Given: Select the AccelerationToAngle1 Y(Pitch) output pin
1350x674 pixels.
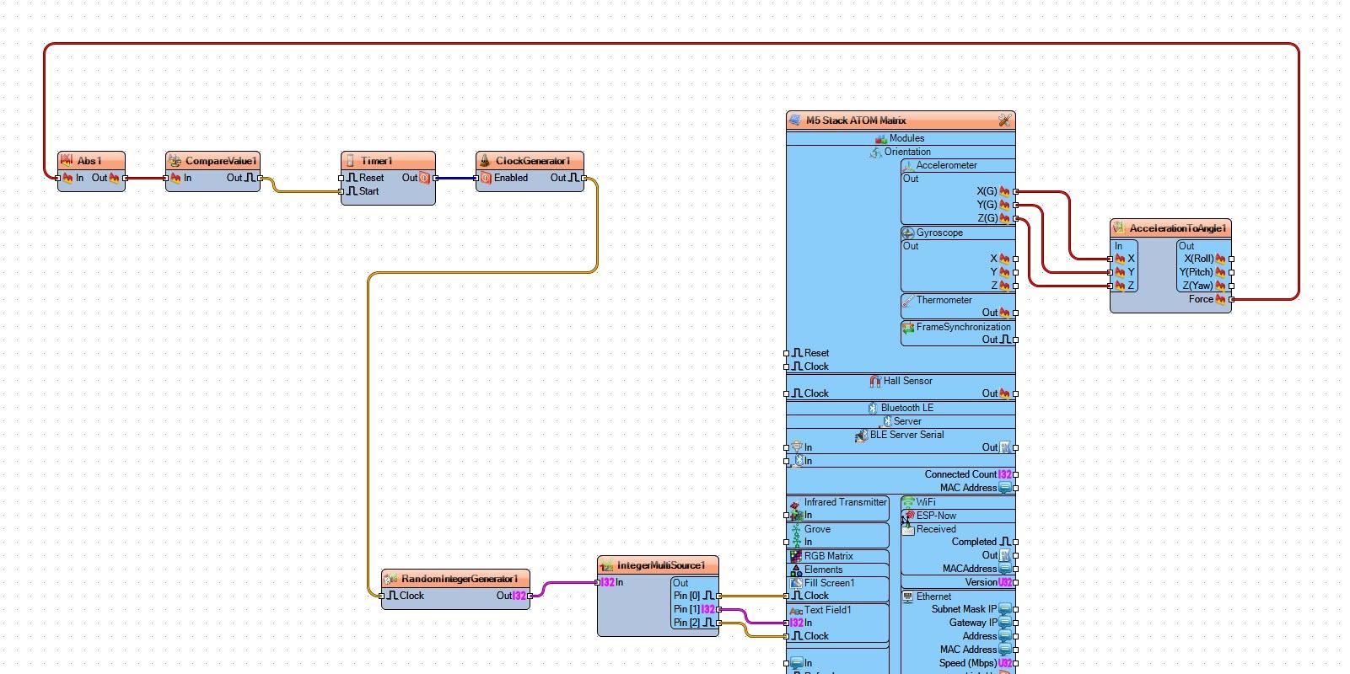Looking at the screenshot, I should (1232, 272).
